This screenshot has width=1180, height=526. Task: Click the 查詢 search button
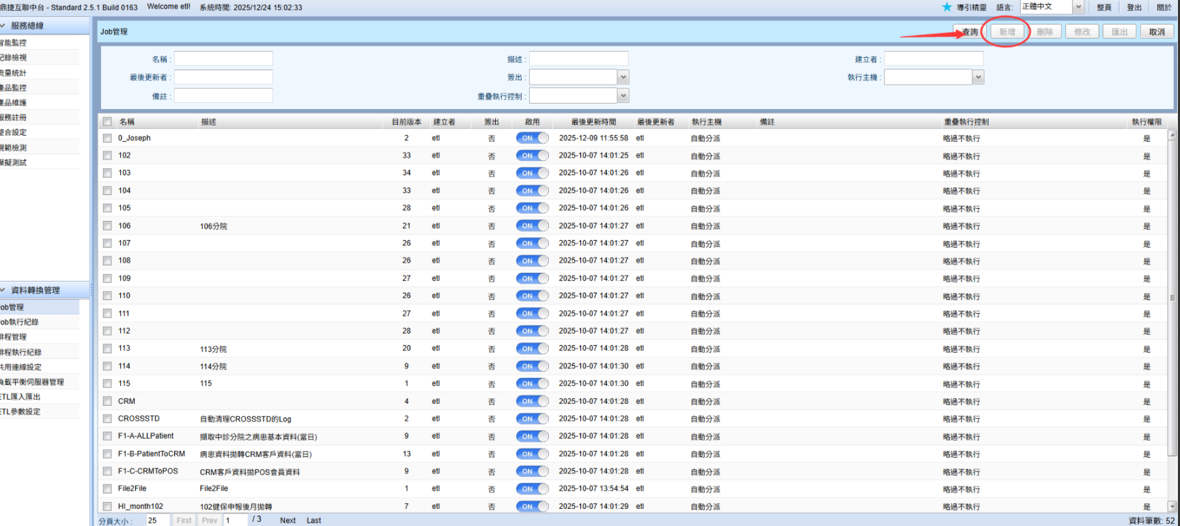coord(970,32)
